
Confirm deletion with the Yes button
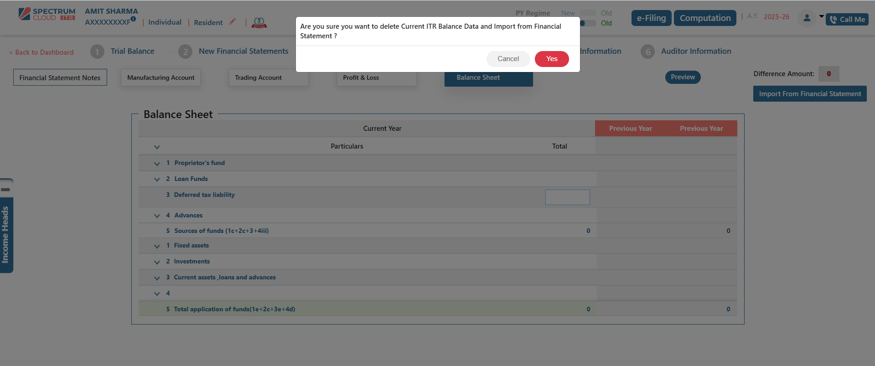pyautogui.click(x=551, y=59)
